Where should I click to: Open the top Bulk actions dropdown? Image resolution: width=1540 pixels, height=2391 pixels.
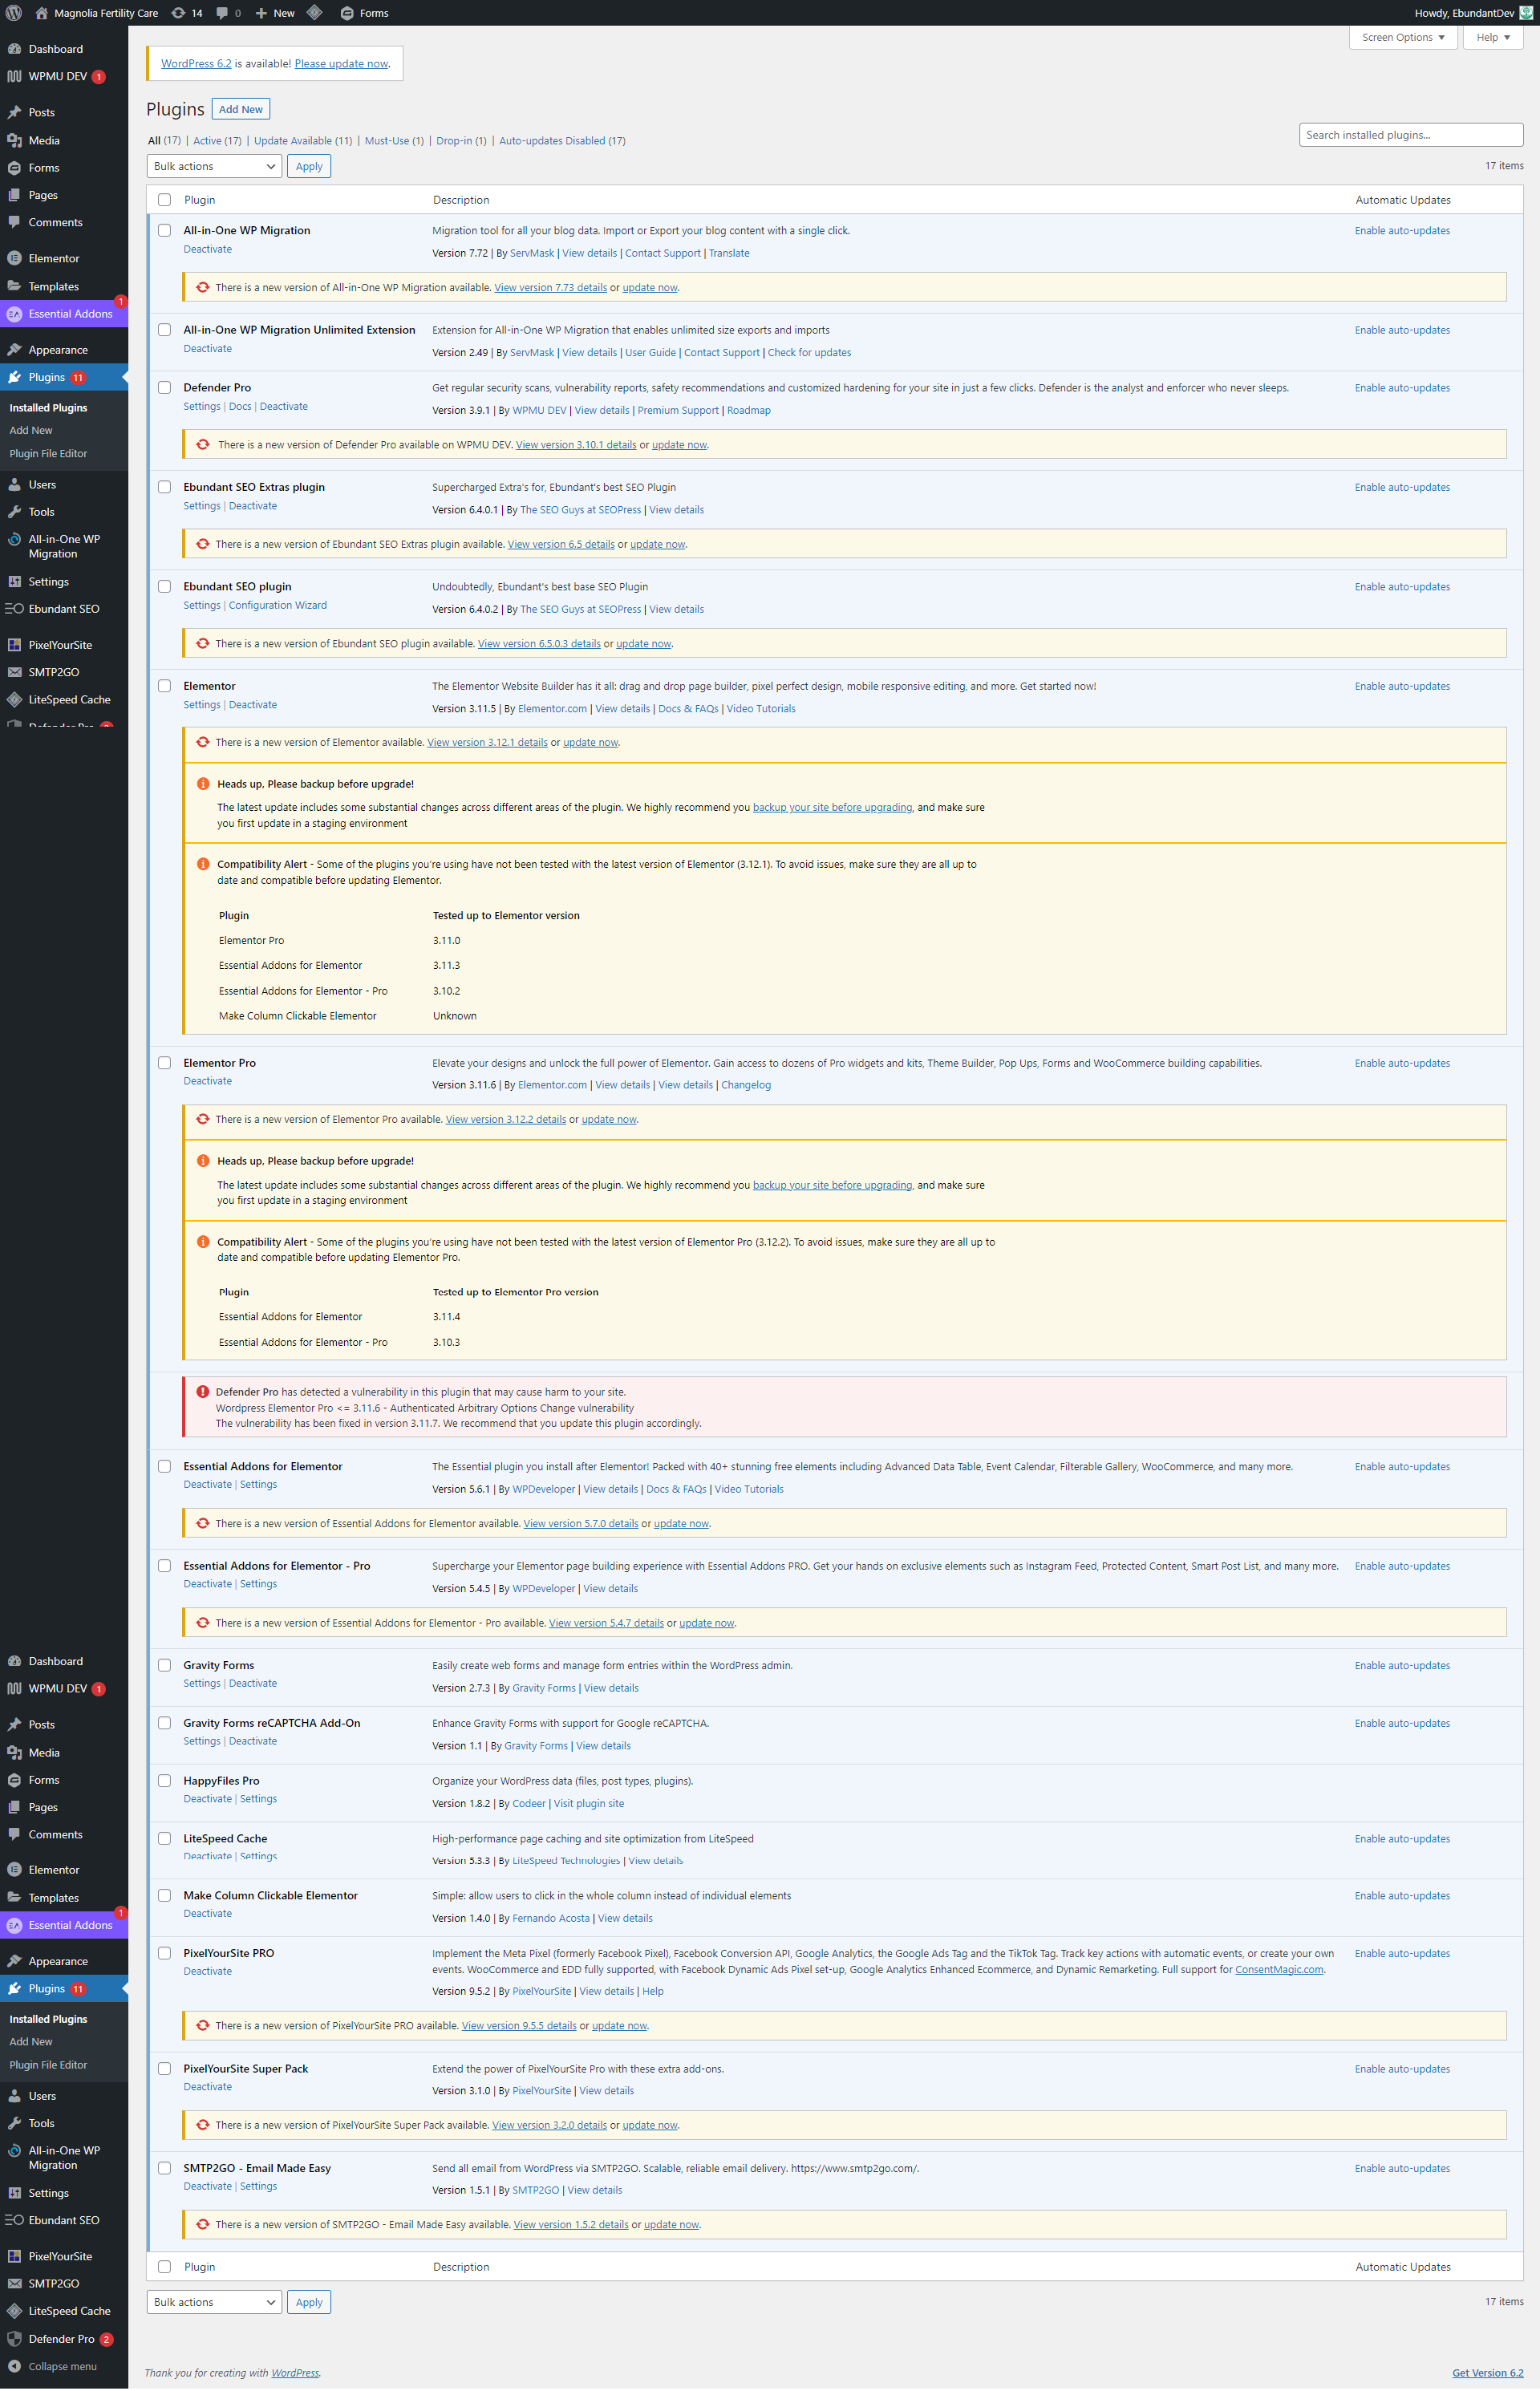tap(214, 167)
